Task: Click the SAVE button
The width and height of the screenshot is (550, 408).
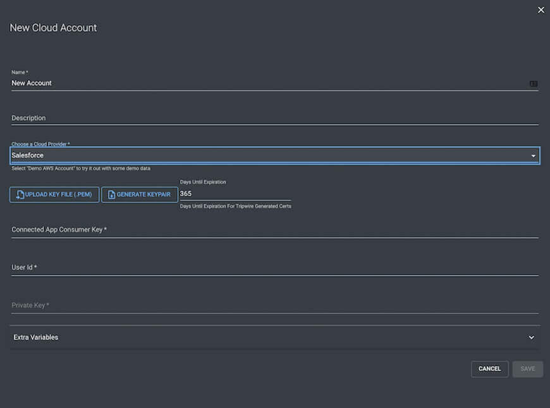Action: 527,369
